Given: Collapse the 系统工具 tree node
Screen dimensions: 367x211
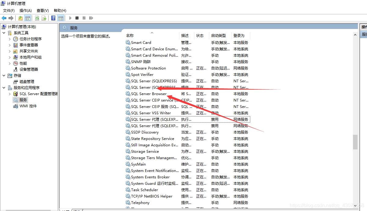Looking at the screenshot, I should coord(4,33).
